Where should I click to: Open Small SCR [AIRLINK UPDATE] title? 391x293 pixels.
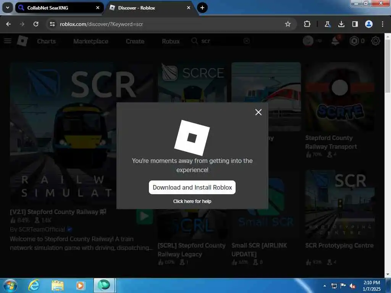coord(259,250)
